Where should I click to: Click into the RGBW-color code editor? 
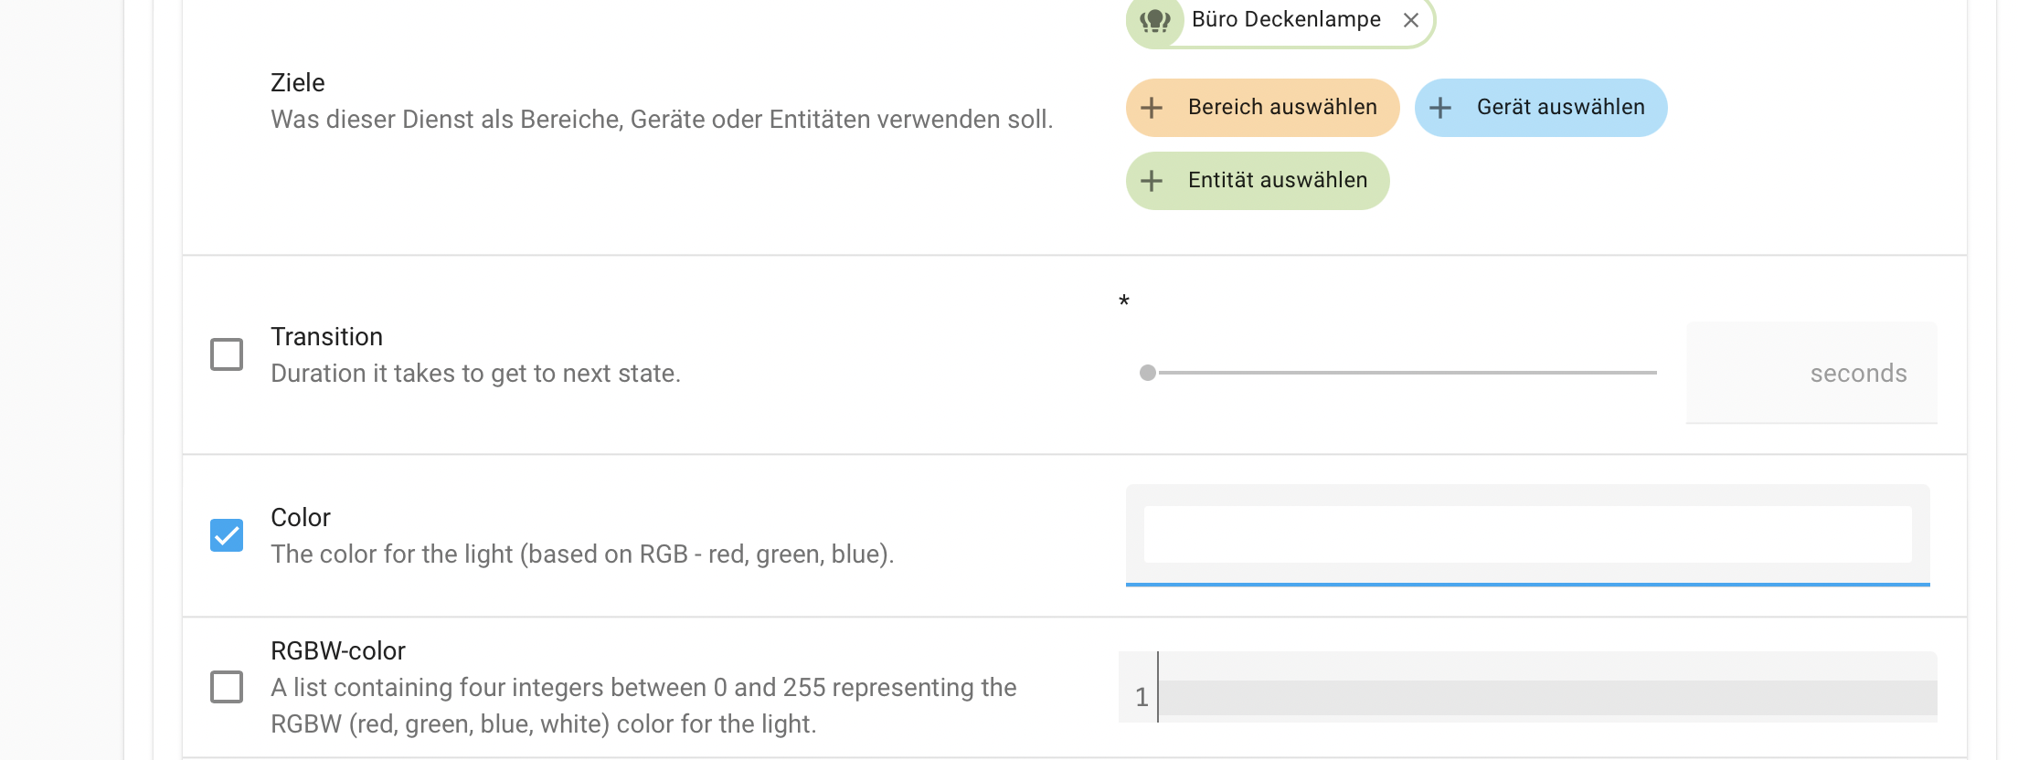click(x=1545, y=697)
